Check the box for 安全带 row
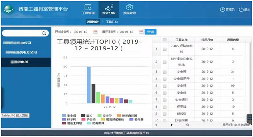The width and height of the screenshot is (253, 137). [164, 72]
